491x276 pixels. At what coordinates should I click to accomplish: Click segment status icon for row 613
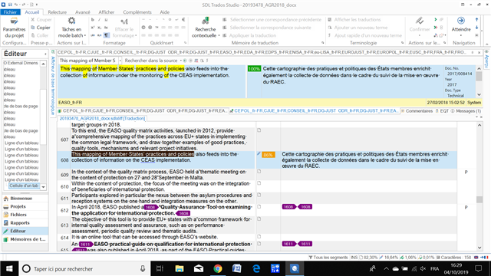[259, 219]
